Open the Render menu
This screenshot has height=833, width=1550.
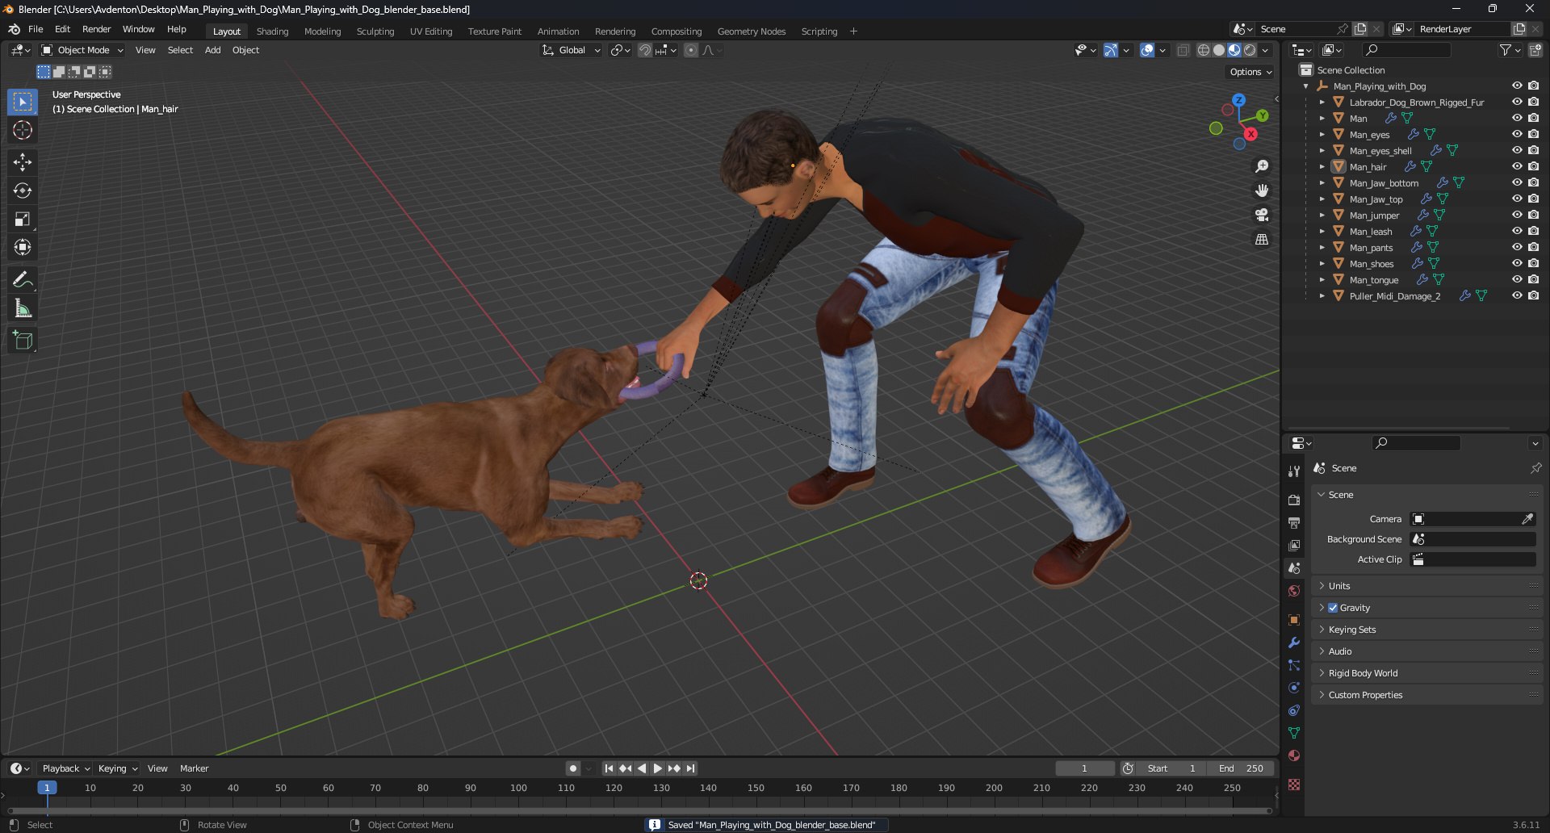[96, 29]
